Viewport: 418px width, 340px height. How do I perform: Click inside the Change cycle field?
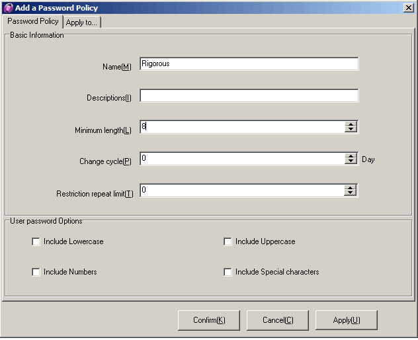(242, 159)
